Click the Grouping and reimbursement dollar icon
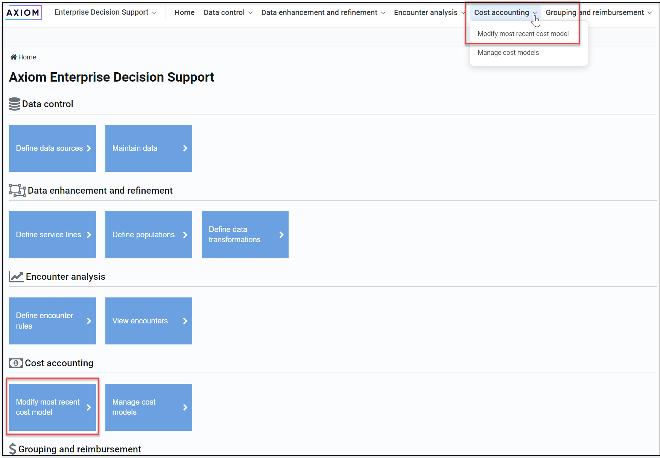This screenshot has height=458, width=660. (13, 449)
